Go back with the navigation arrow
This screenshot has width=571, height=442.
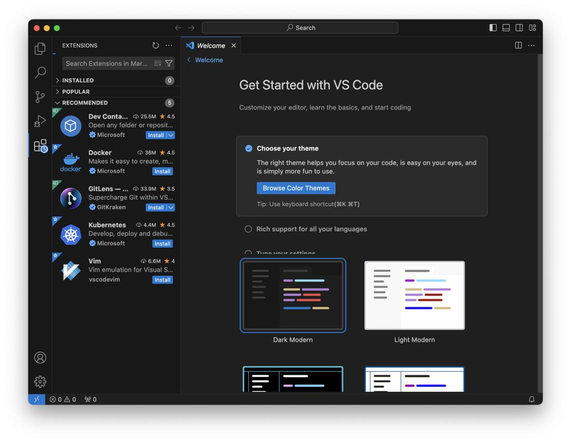coord(178,28)
